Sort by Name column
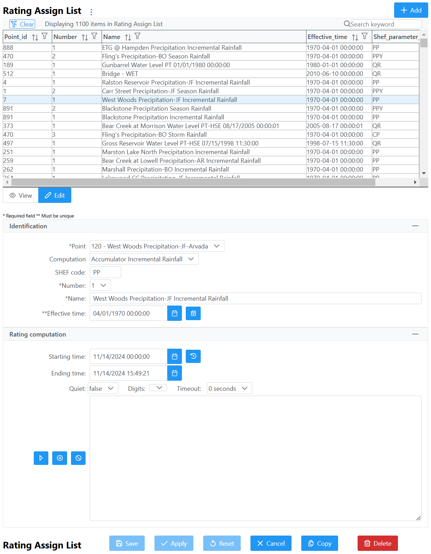The image size is (431, 554). [128, 37]
